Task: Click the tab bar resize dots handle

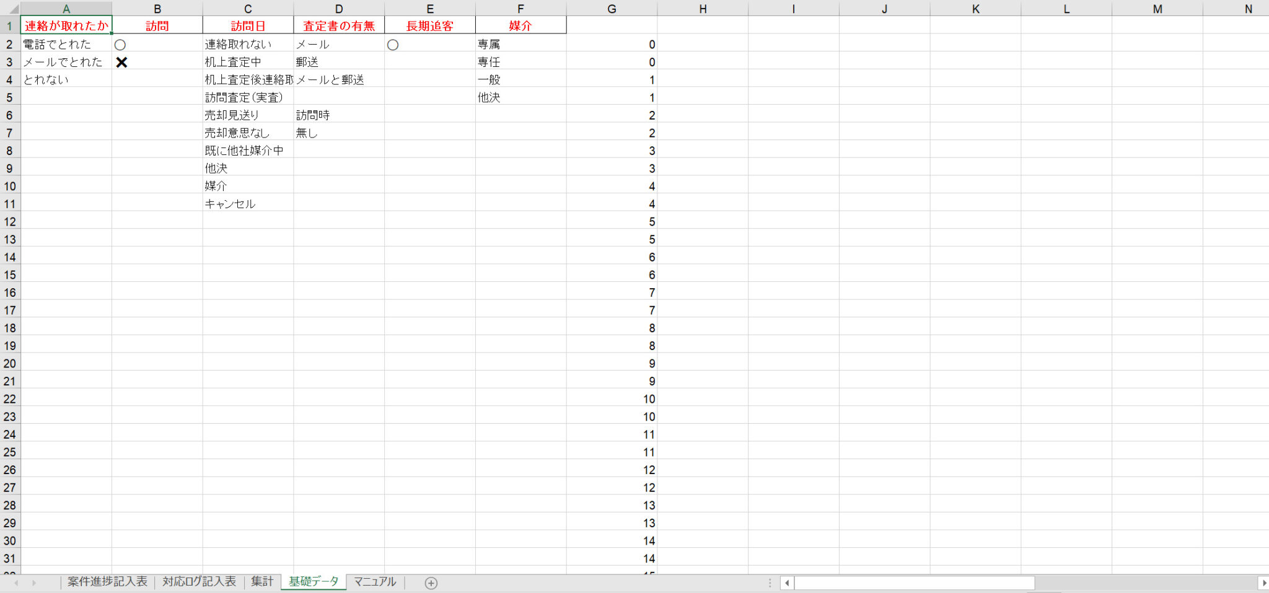Action: tap(770, 582)
